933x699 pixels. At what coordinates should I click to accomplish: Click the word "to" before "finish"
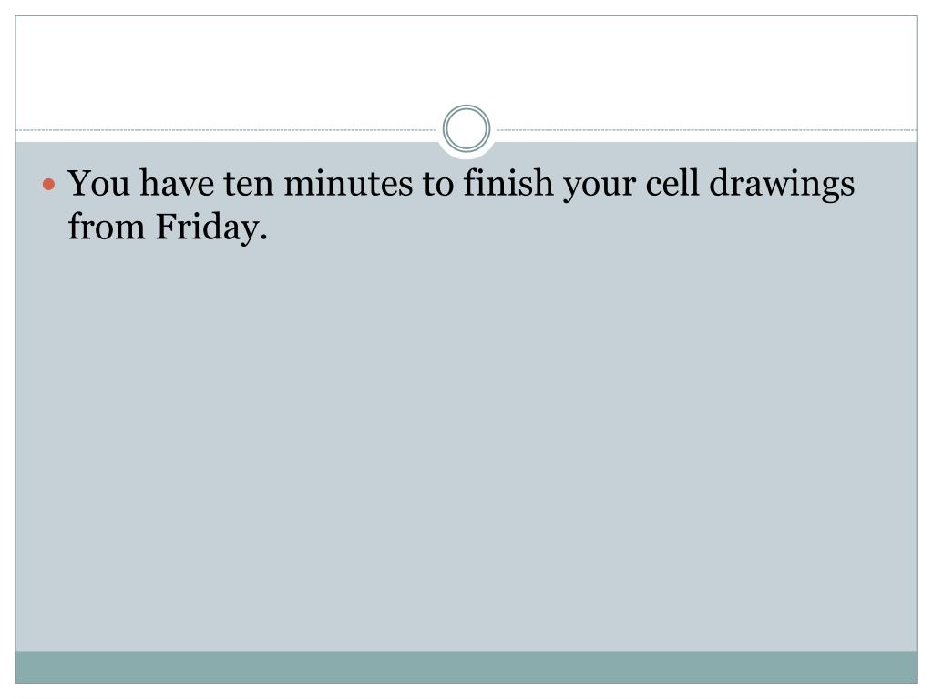coord(438,184)
